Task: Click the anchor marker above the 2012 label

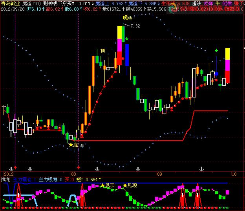Action: coord(11,169)
